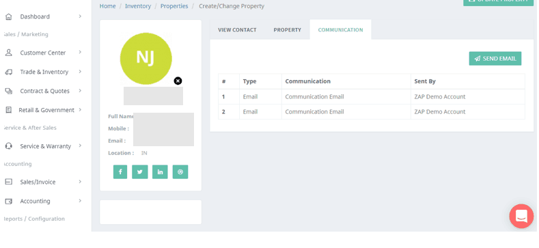Click the Sales/Invoice icon
Viewport: 539px width, 248px height.
pos(9,182)
